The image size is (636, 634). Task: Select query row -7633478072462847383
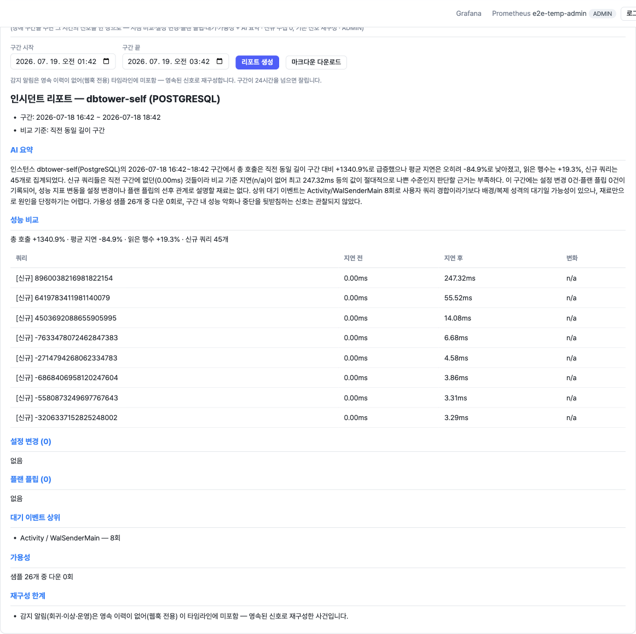(x=317, y=338)
